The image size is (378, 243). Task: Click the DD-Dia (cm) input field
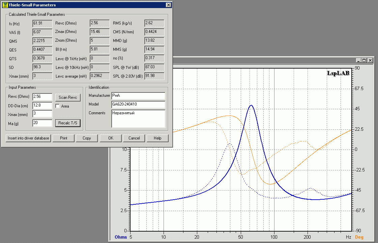pyautogui.click(x=42, y=106)
